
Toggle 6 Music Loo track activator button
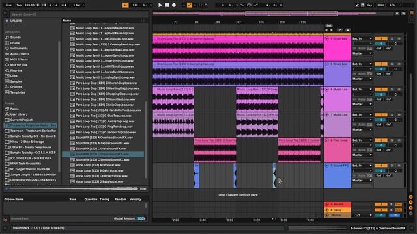pos(381,90)
